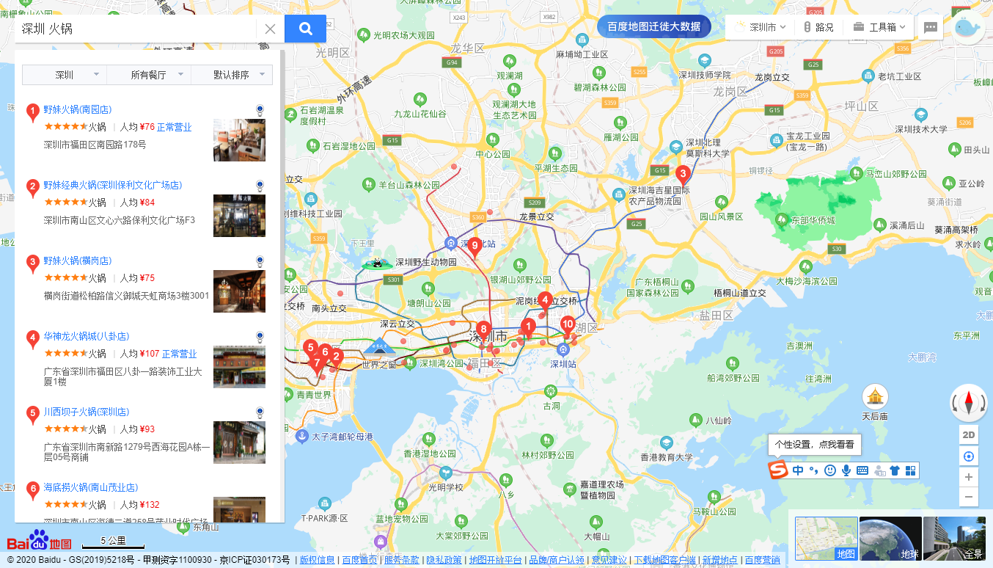Viewport: 993px width, 568px height.
Task: Toggle Sogou Chinese/English mode 中
Action: coord(798,470)
